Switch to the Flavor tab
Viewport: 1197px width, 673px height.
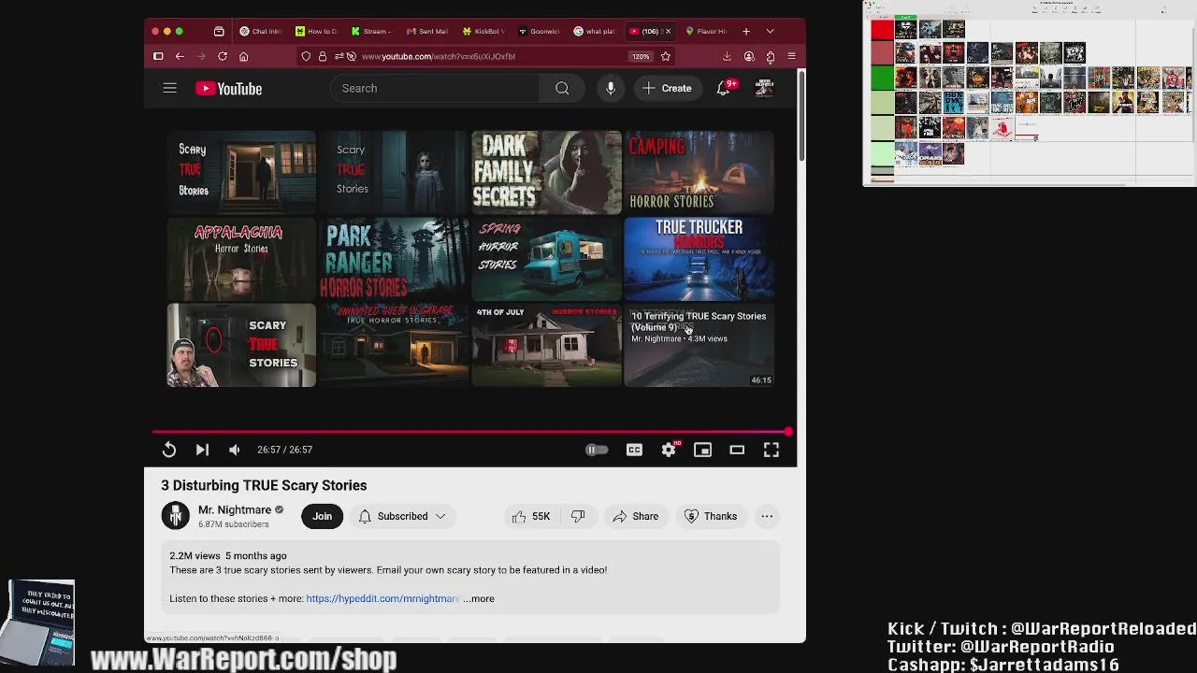coord(706,31)
